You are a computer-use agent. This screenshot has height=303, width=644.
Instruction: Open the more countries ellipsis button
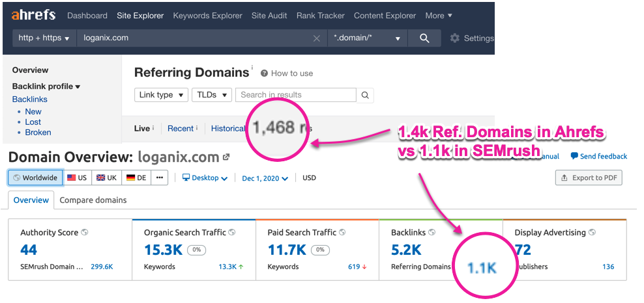point(160,178)
